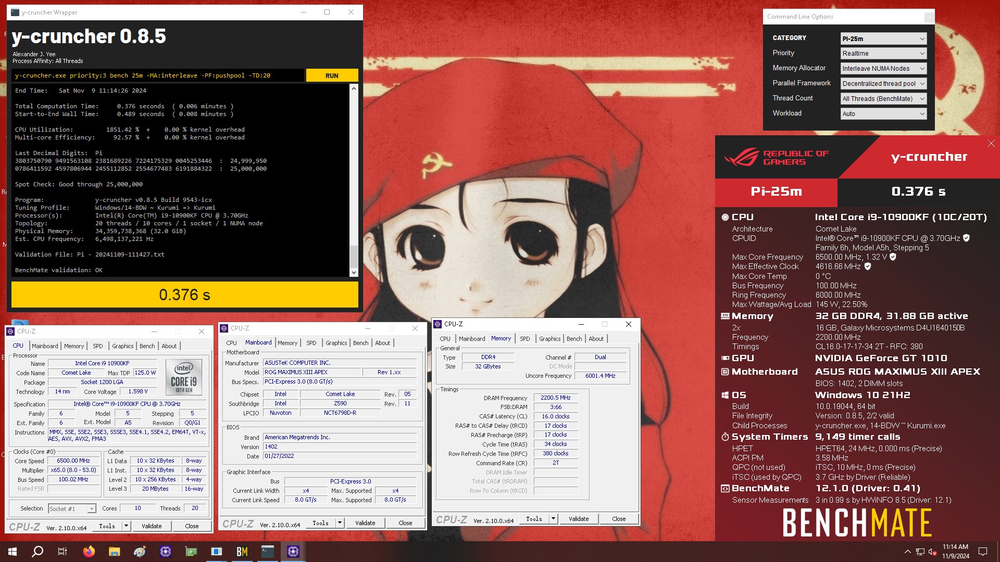Image resolution: width=1000 pixels, height=562 pixels.
Task: Open Bench tab in CPU-Z CPU window
Action: tap(147, 346)
